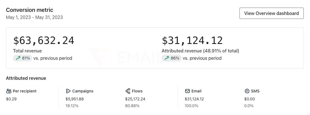Click the Total revenue label

point(27,51)
